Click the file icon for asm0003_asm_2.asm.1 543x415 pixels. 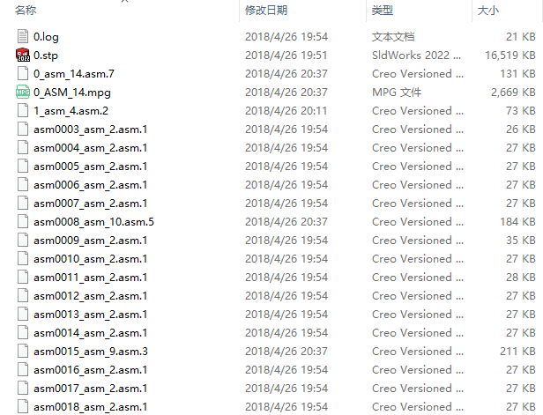23,130
